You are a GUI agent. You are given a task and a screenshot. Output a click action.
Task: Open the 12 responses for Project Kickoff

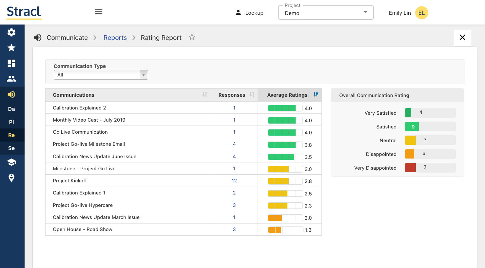234,181
